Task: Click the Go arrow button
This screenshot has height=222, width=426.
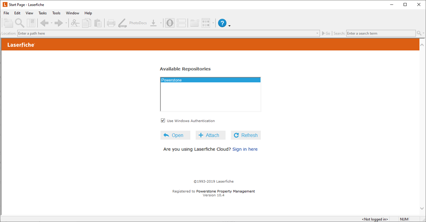Action: tap(326, 33)
